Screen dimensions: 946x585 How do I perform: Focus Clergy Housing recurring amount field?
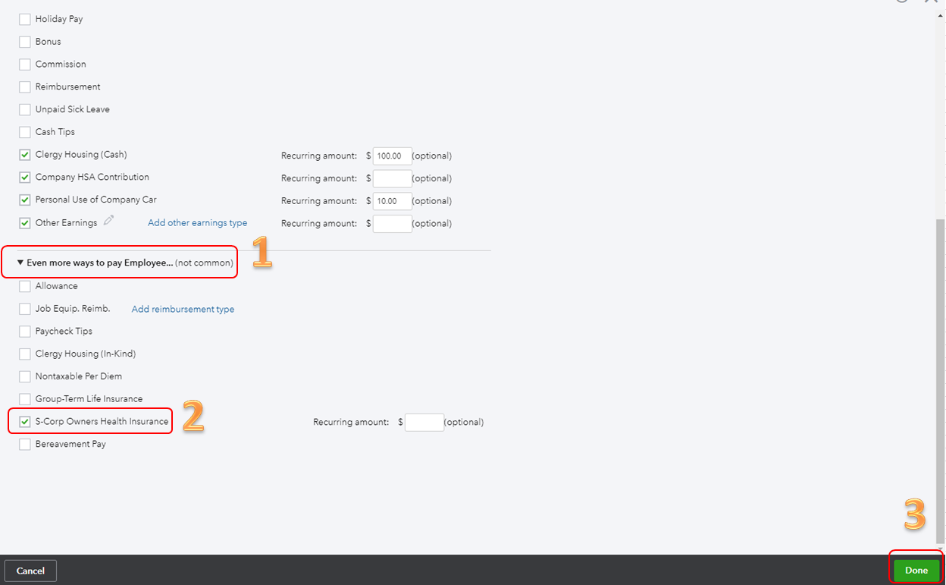393,156
